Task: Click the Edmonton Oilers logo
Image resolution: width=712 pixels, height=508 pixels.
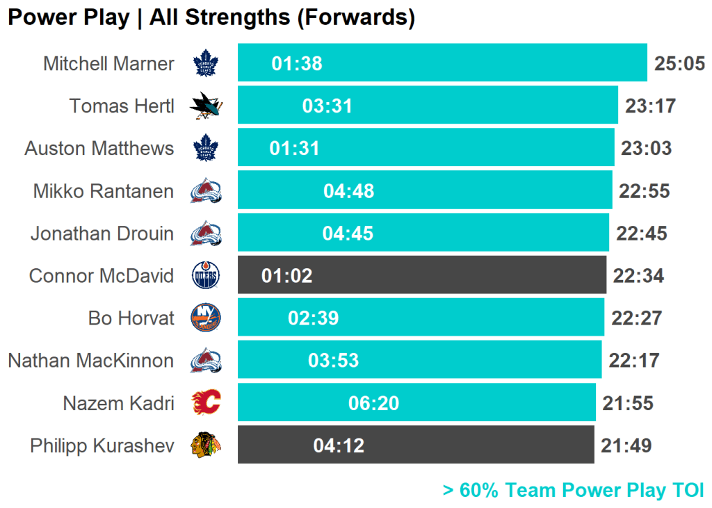Action: click(x=205, y=276)
